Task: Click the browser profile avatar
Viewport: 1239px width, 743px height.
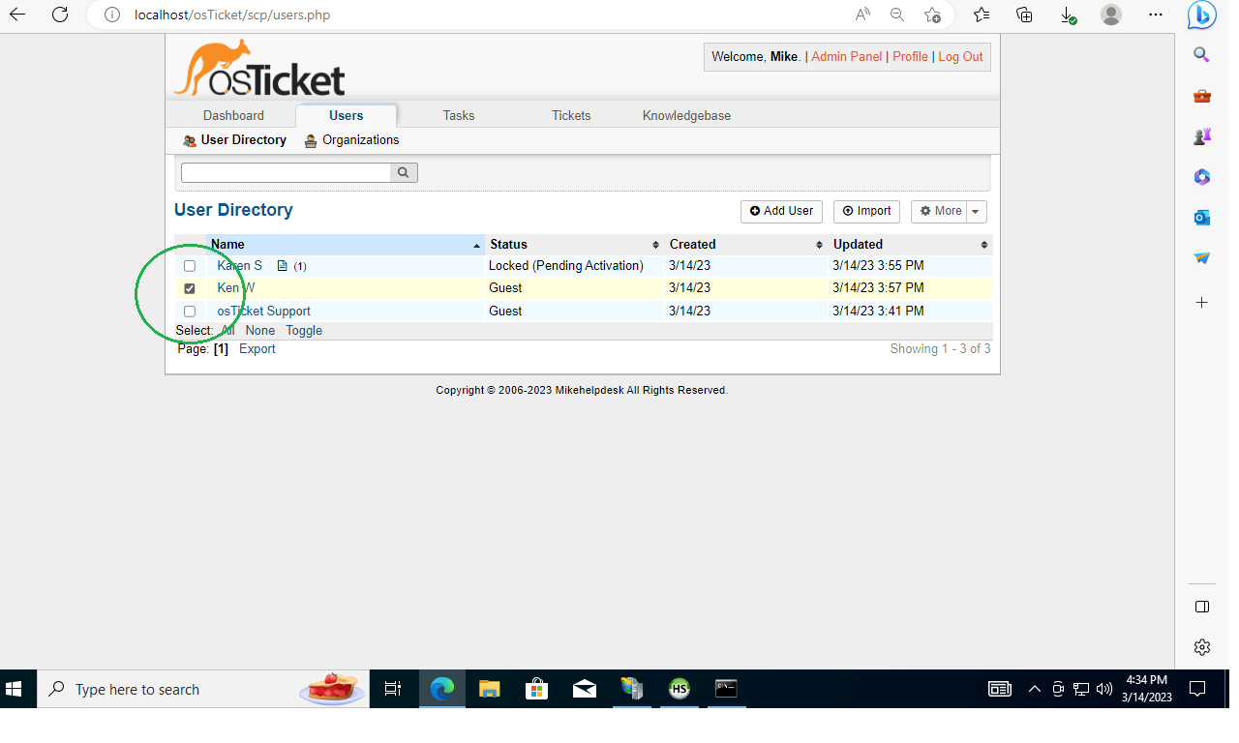Action: 1111,15
